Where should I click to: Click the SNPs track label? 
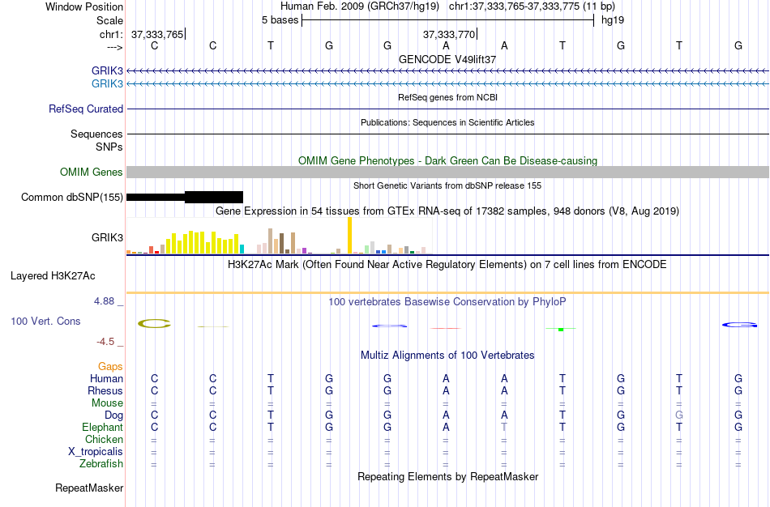[x=109, y=147]
